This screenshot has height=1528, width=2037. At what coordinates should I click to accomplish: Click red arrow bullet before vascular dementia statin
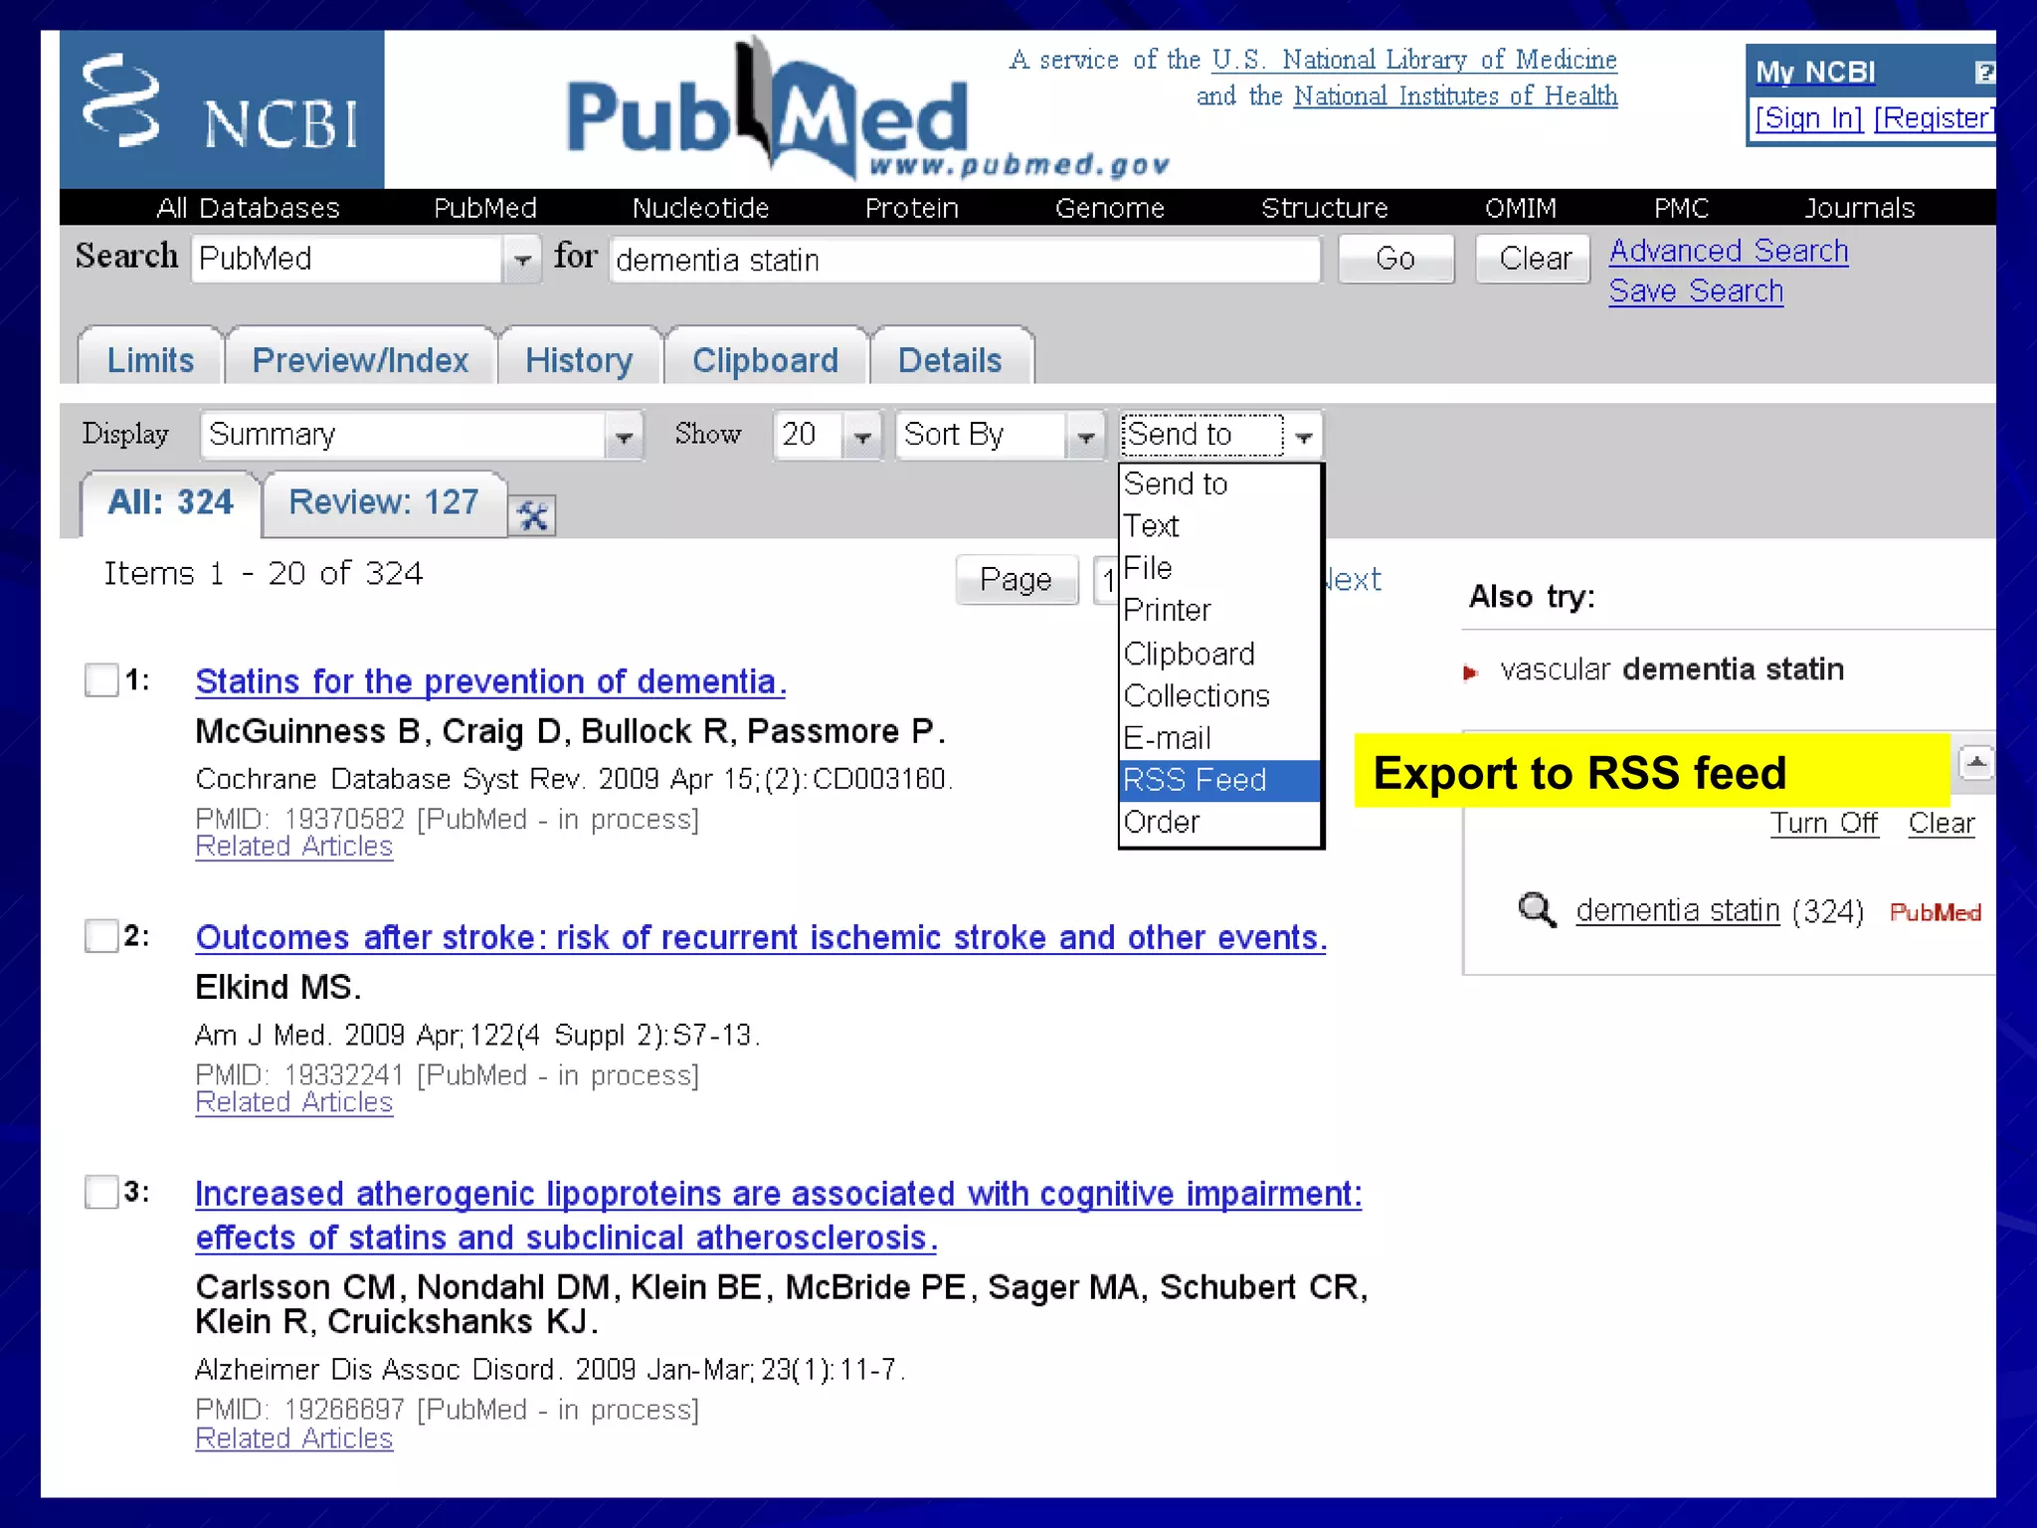tap(1471, 672)
